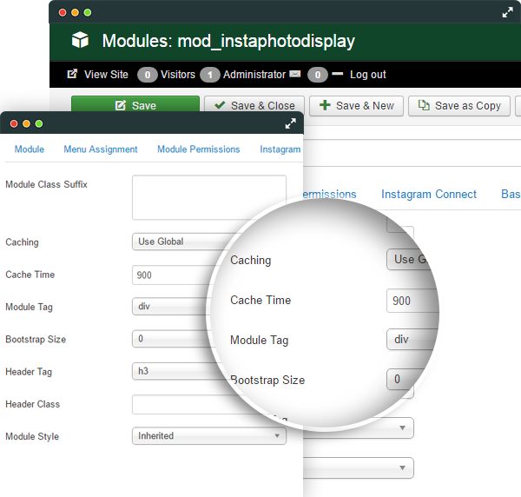
Task: Open the Menu Assignment tab
Action: point(101,149)
